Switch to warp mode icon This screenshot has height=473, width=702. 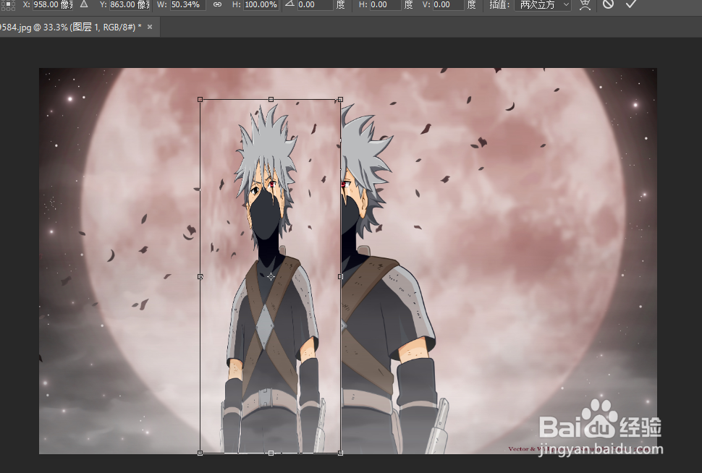point(585,4)
